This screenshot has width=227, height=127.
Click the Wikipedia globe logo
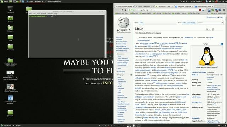click(x=123, y=23)
